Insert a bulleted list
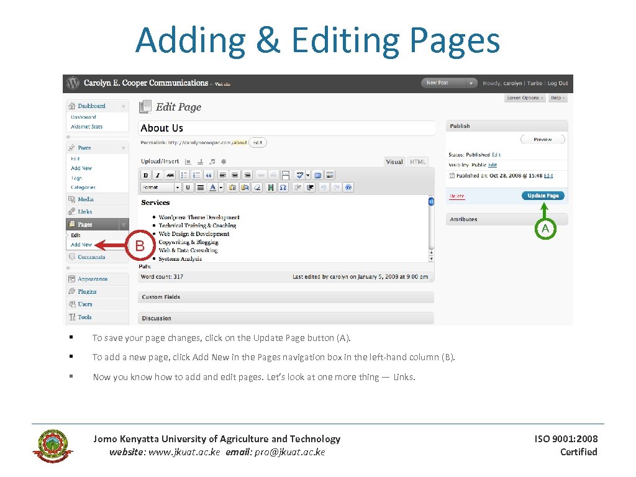The height and width of the screenshot is (477, 636). pos(184,175)
